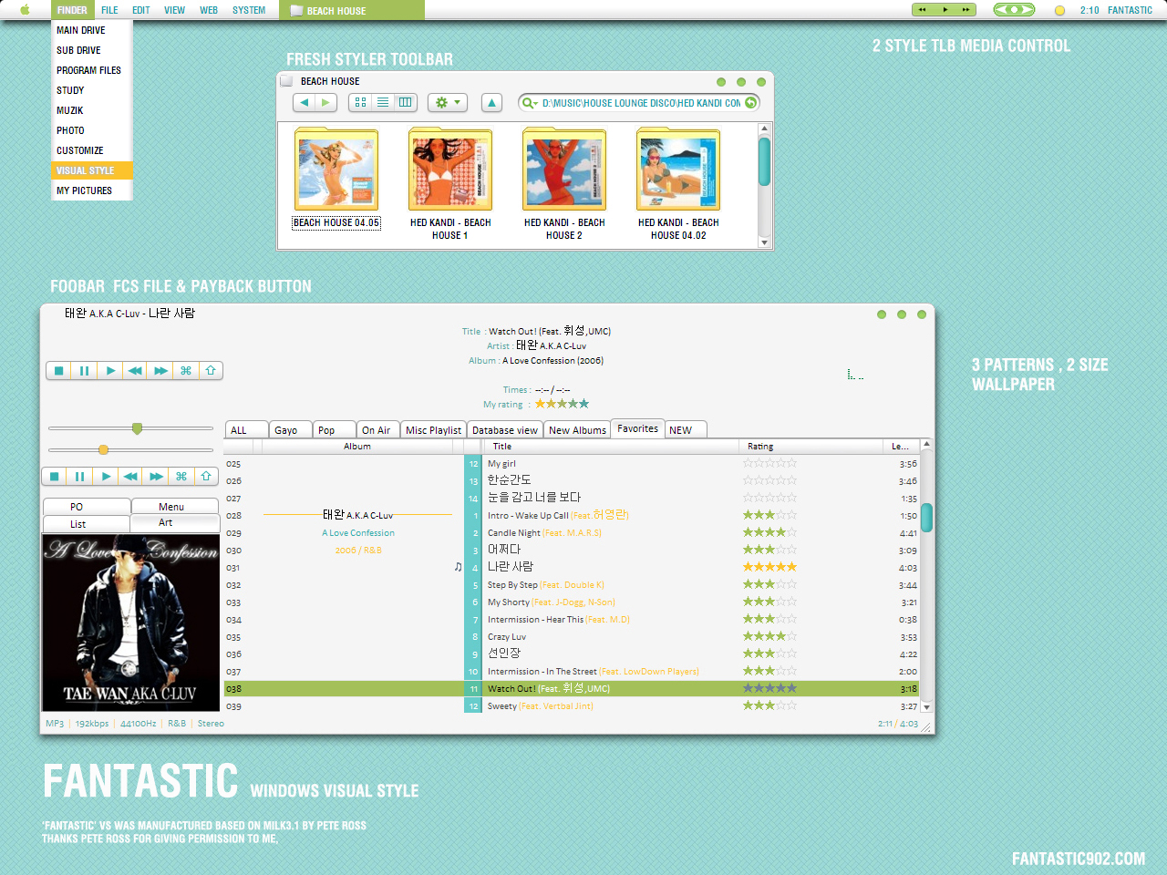The width and height of the screenshot is (1167, 875).
Task: Sort playlist by the Rating column header
Action: tap(811, 447)
